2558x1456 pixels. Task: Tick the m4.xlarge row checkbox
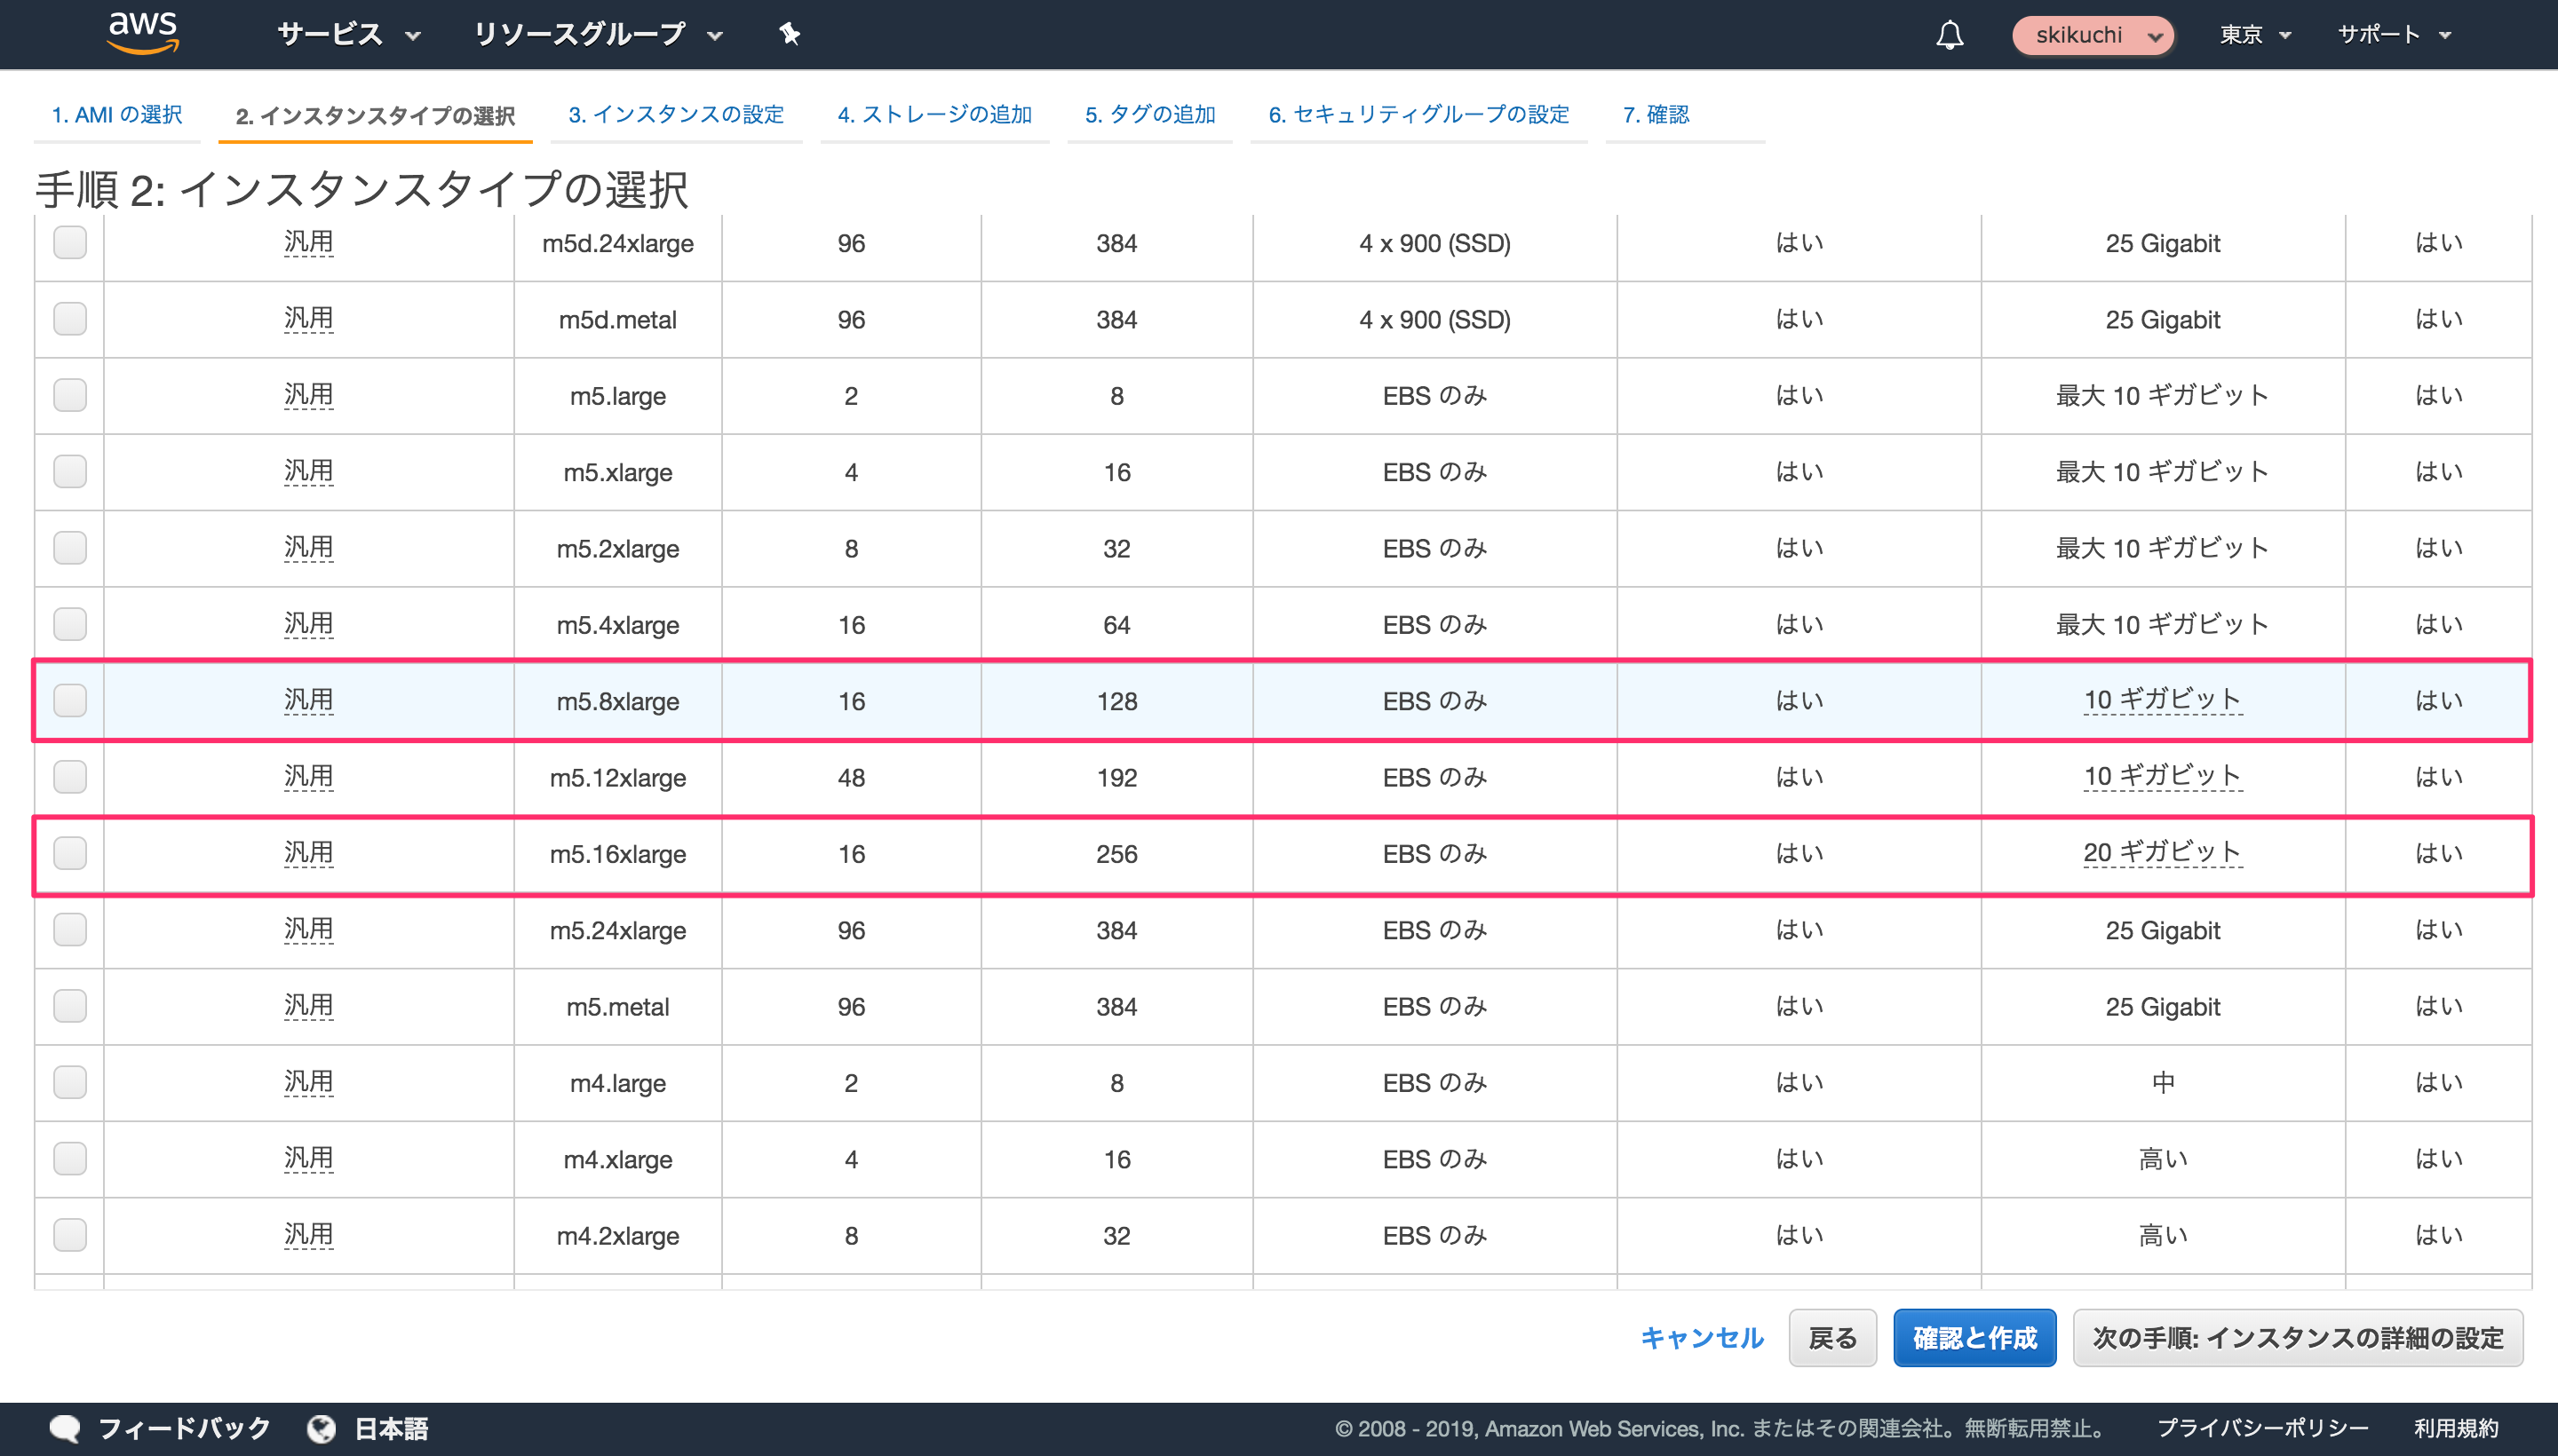tap(70, 1158)
